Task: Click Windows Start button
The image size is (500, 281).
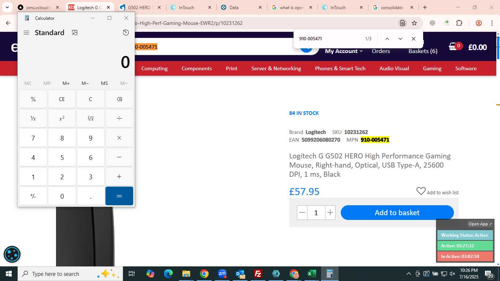Action: click(9, 274)
